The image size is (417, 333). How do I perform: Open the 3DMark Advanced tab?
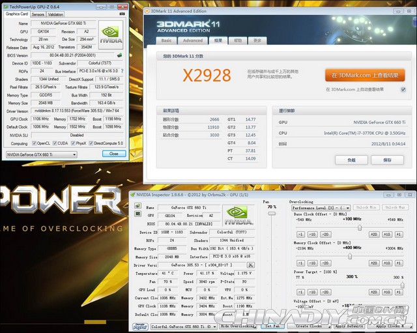click(x=193, y=40)
